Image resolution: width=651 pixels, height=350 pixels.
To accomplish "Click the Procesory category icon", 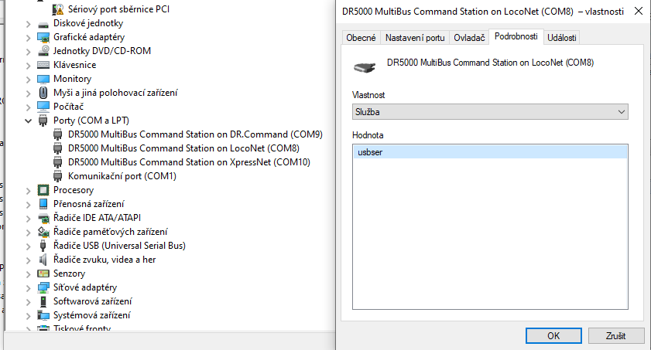I will [44, 190].
